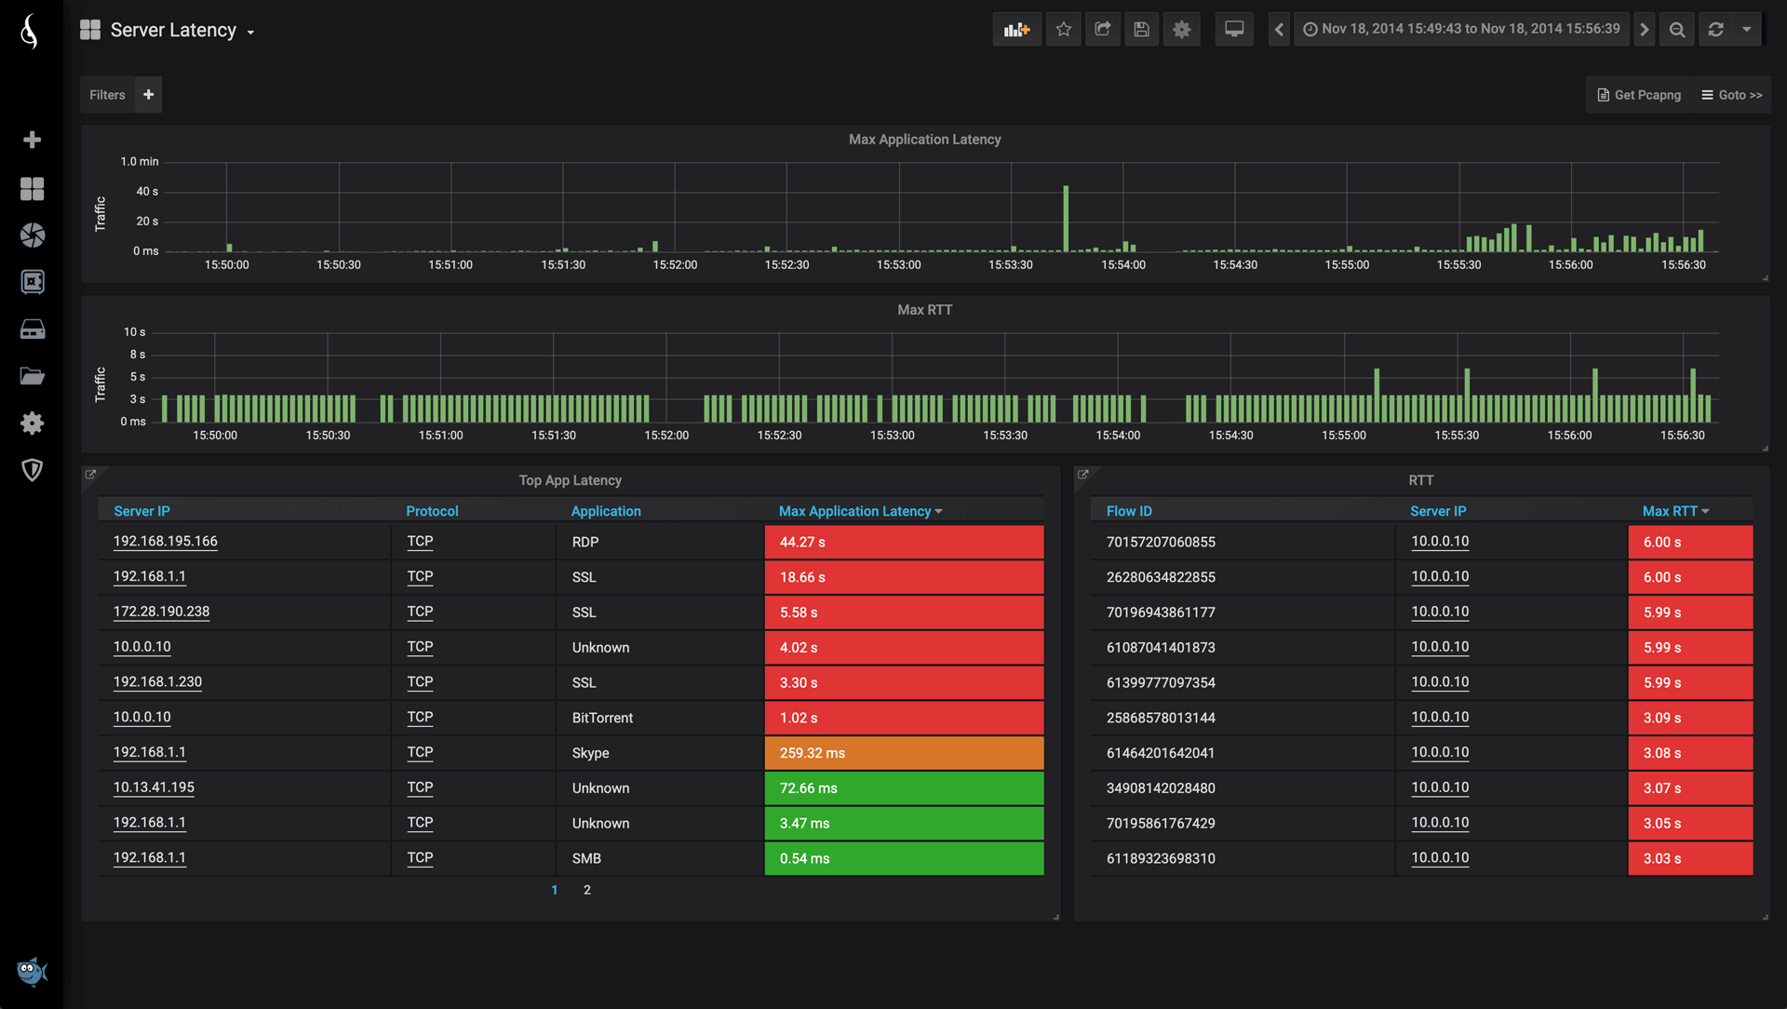Add a new filter with plus button

[149, 95]
